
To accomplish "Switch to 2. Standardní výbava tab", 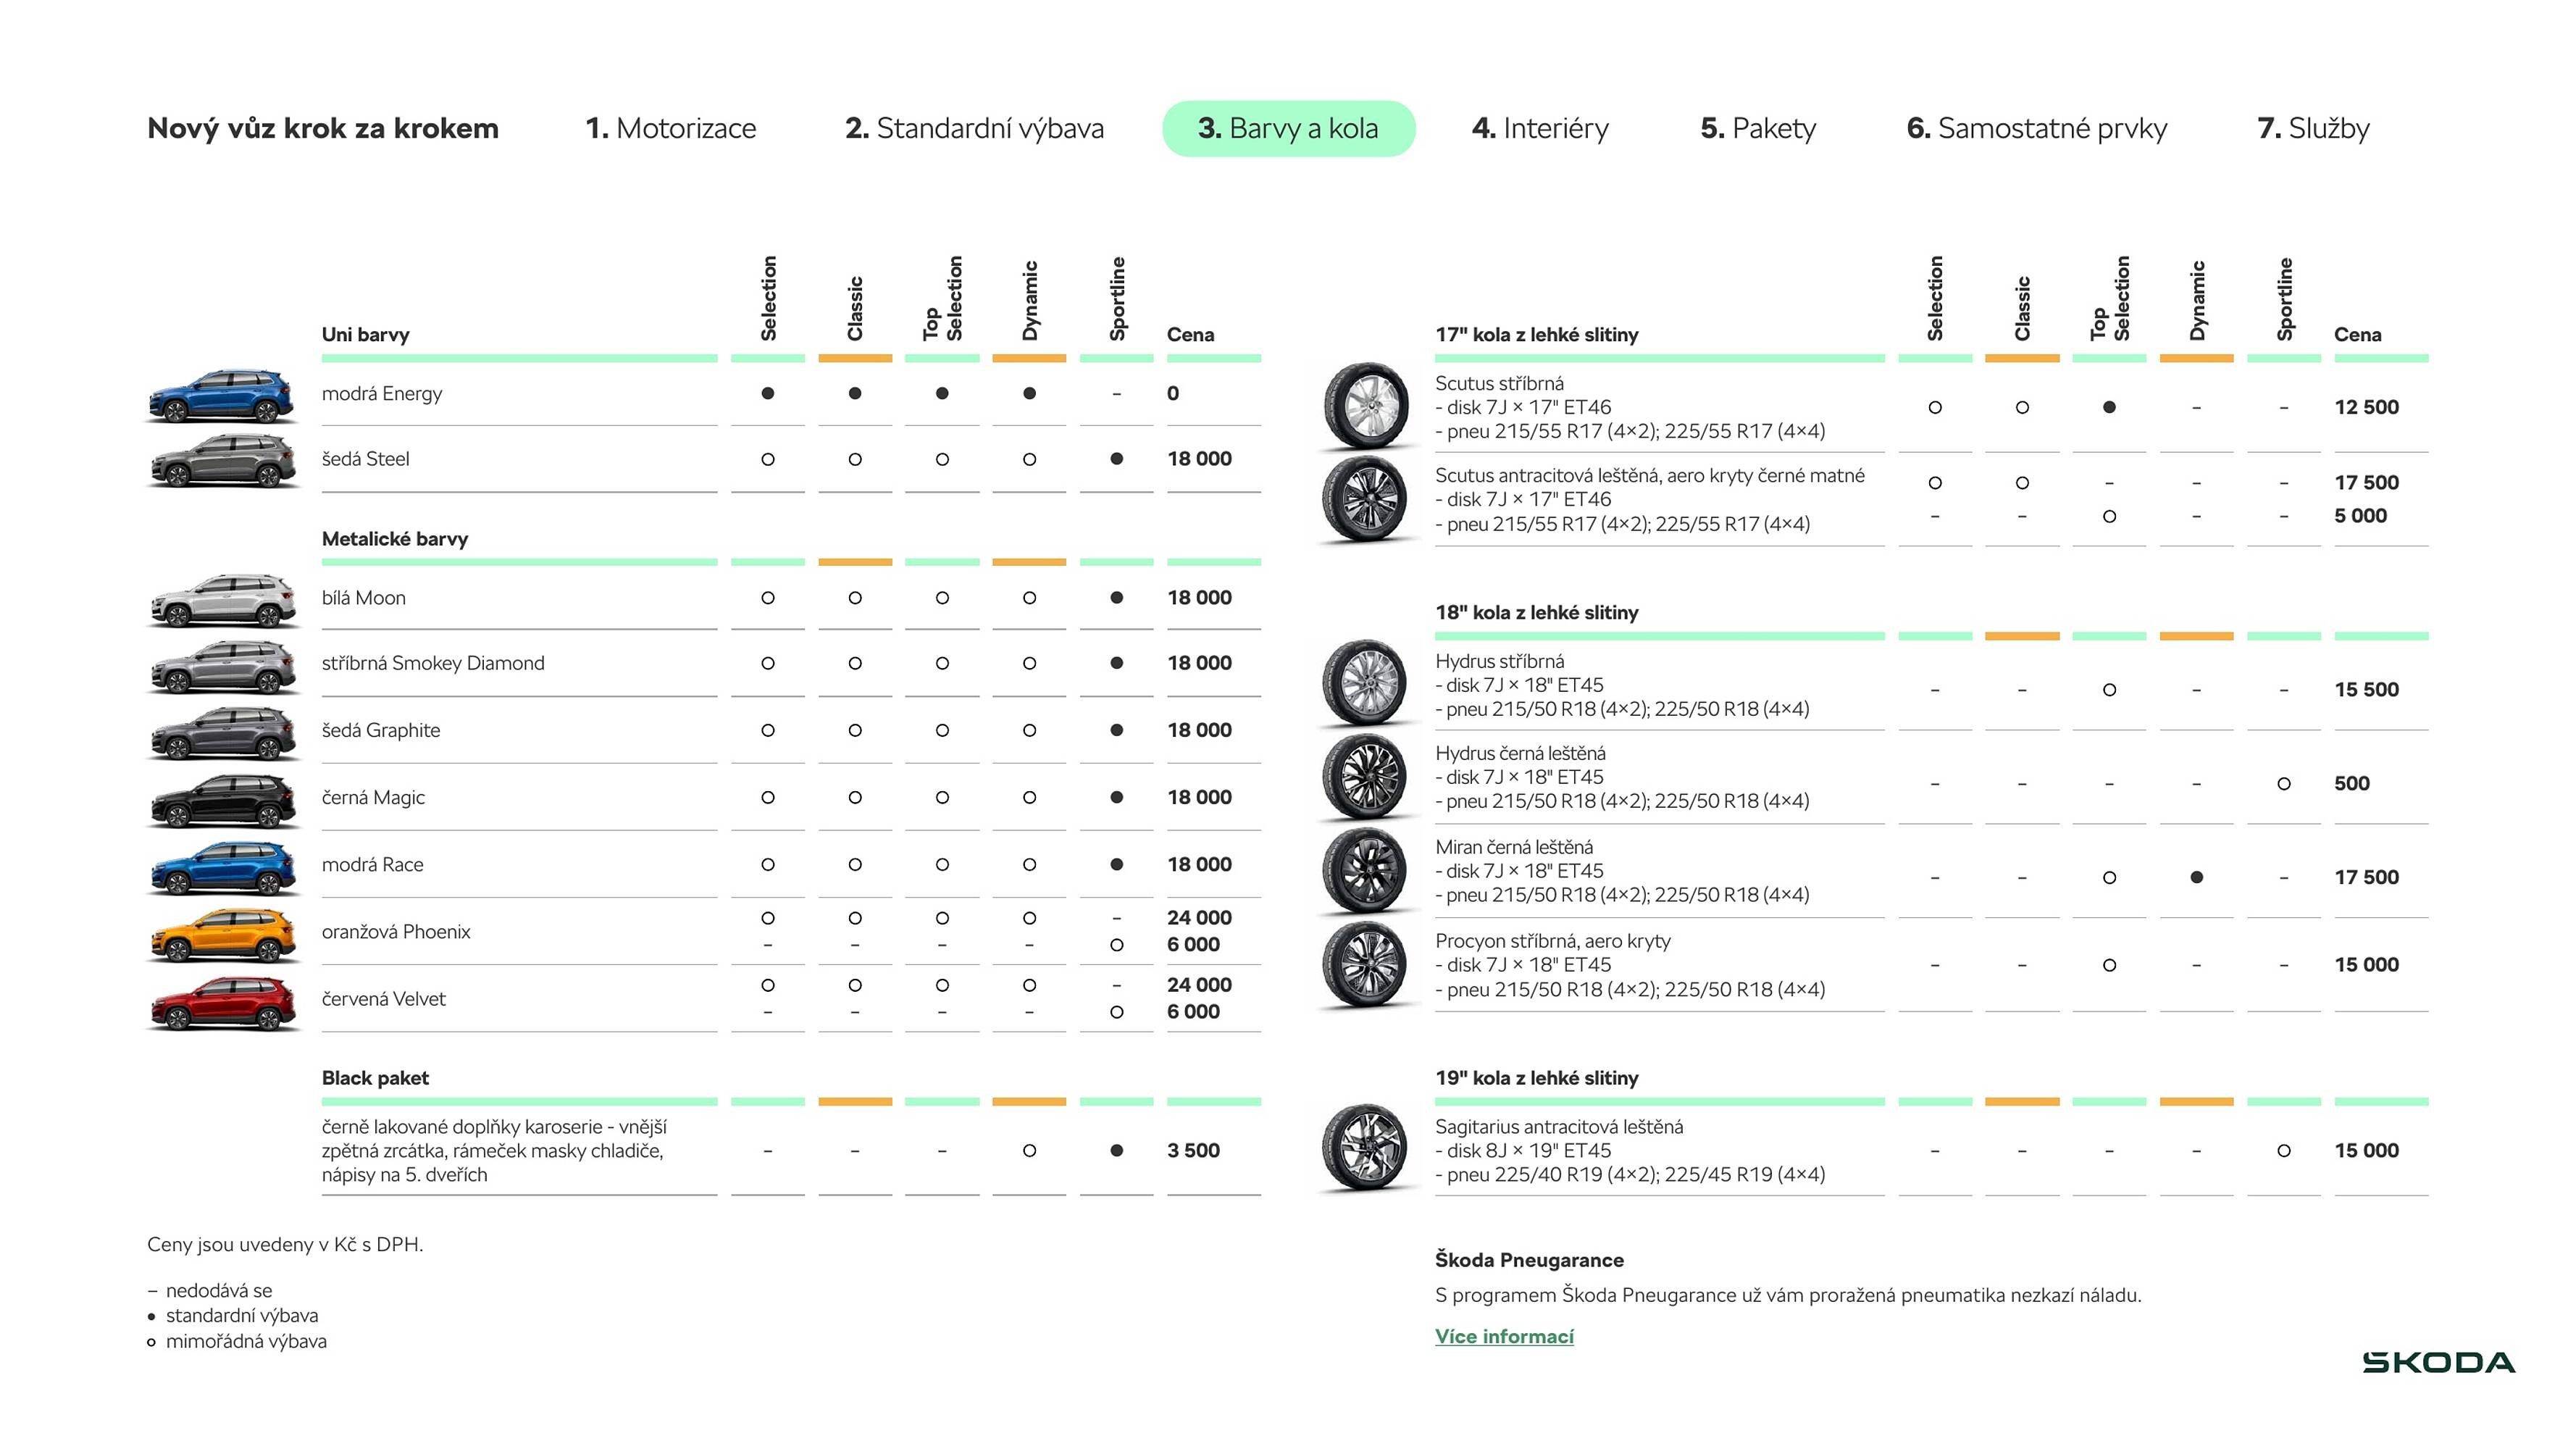I will (974, 128).
